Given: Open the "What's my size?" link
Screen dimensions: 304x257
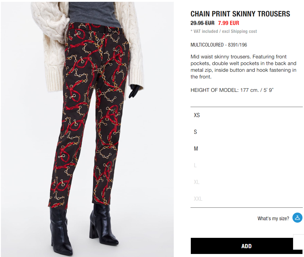Looking at the screenshot, I should pos(273,218).
